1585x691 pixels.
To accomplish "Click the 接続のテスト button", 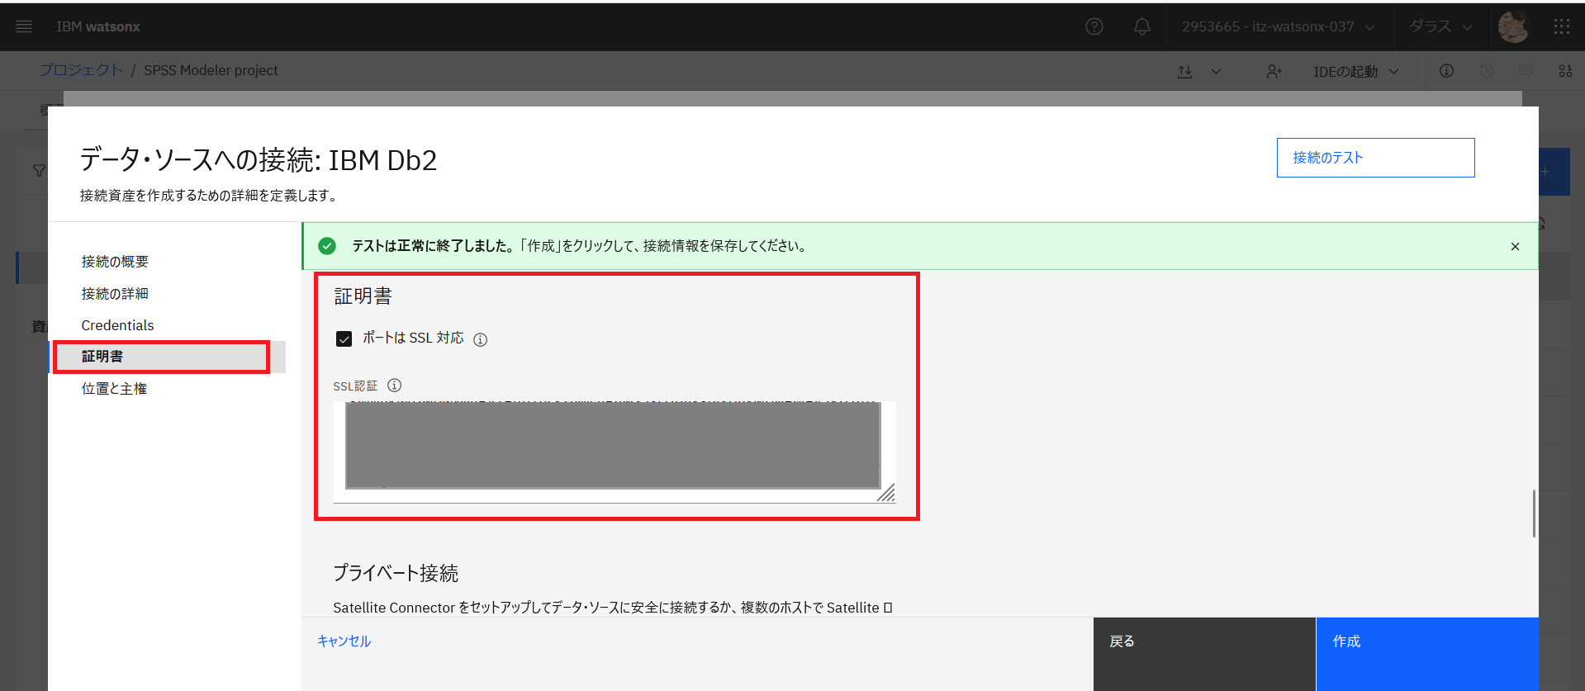I will tap(1375, 158).
